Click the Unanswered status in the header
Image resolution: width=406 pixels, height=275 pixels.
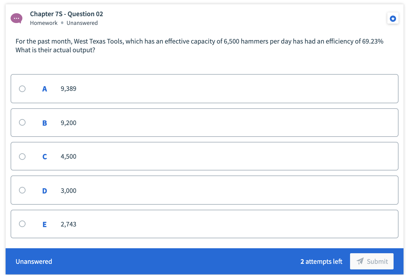(x=82, y=23)
